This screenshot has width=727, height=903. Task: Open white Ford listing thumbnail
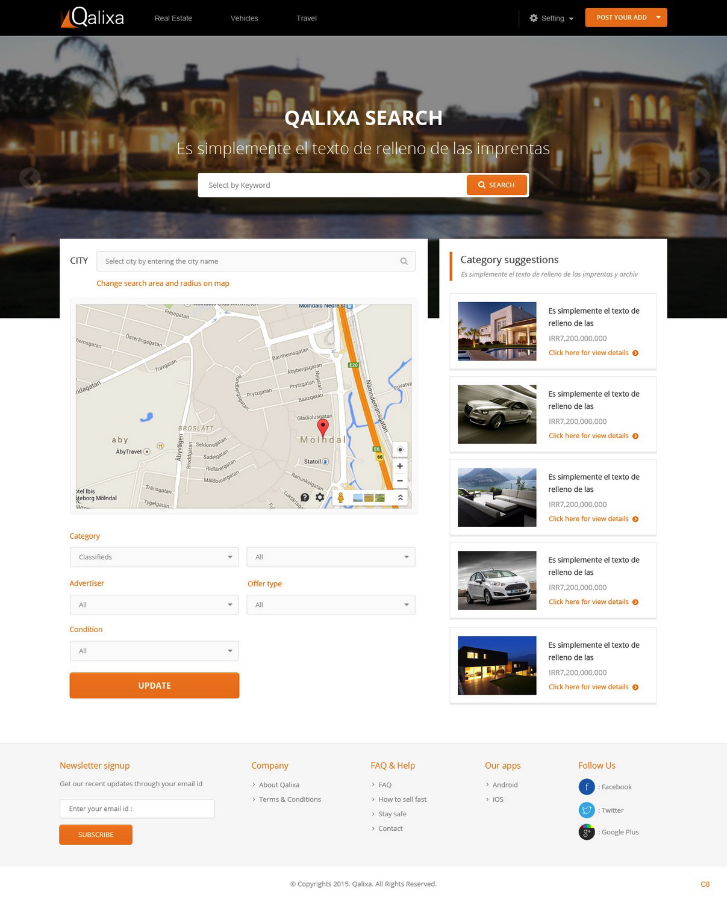[x=497, y=580]
